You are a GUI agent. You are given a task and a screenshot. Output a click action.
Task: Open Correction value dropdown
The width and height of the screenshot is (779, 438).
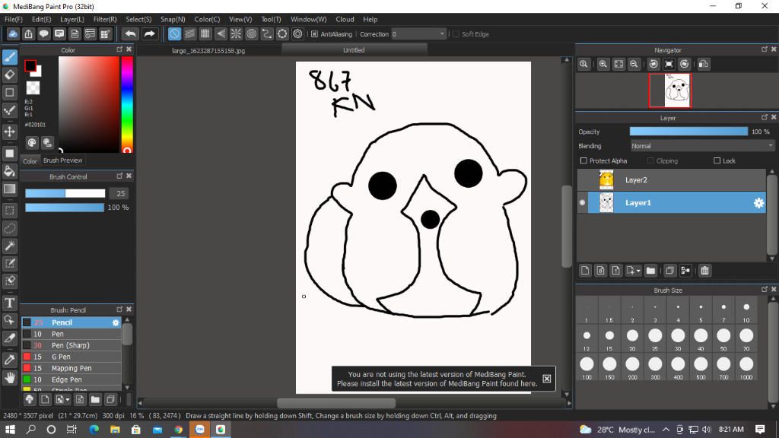point(418,34)
